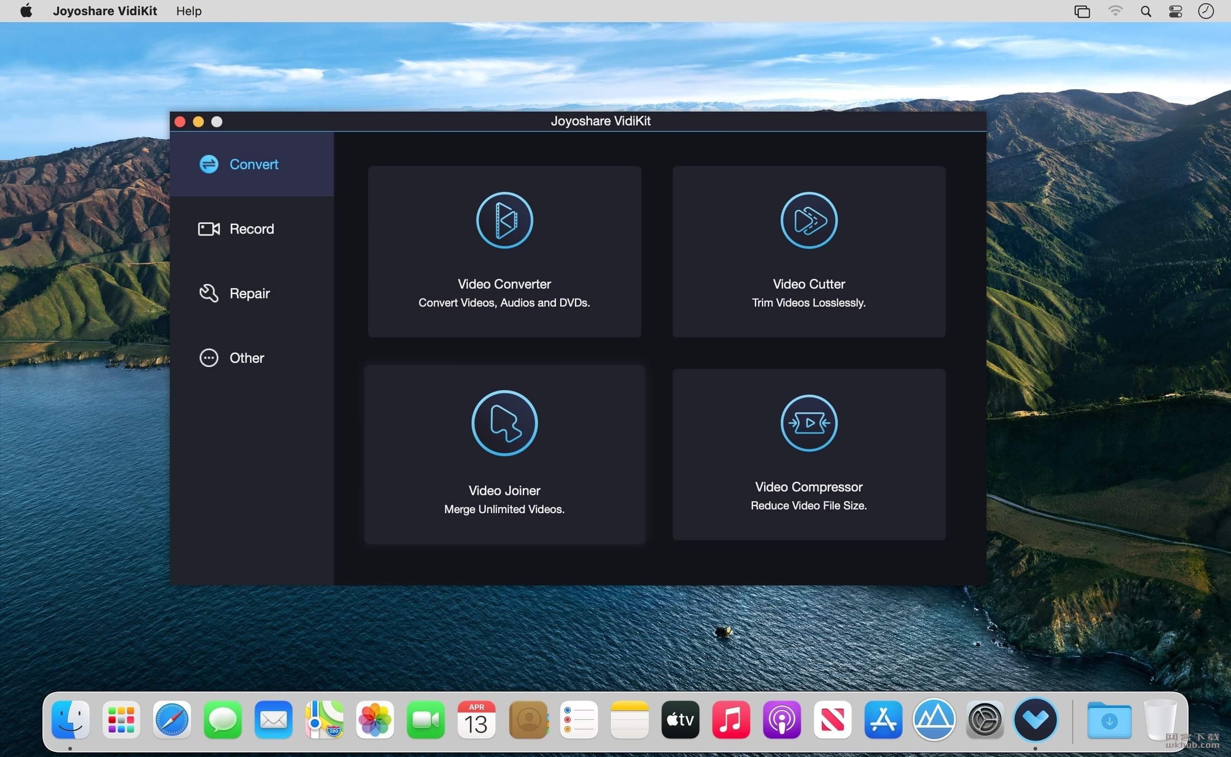This screenshot has height=757, width=1231.
Task: Click the Video Joiner title text
Action: (504, 491)
